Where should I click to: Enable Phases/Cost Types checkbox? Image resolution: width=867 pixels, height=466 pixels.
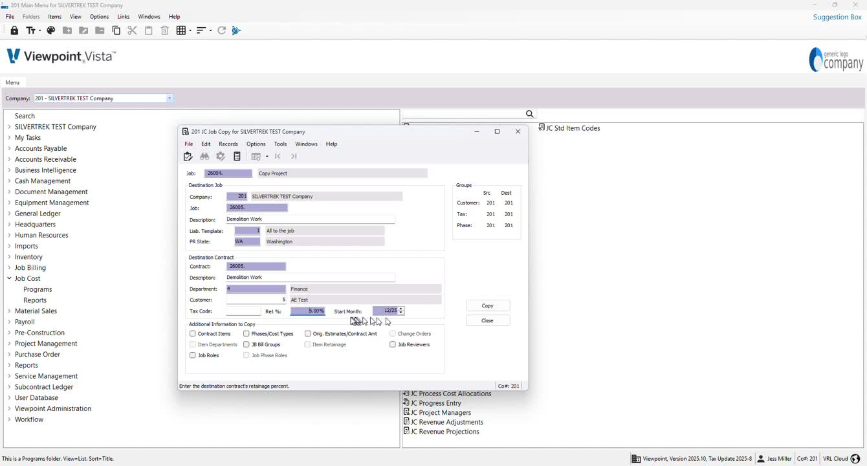click(247, 334)
